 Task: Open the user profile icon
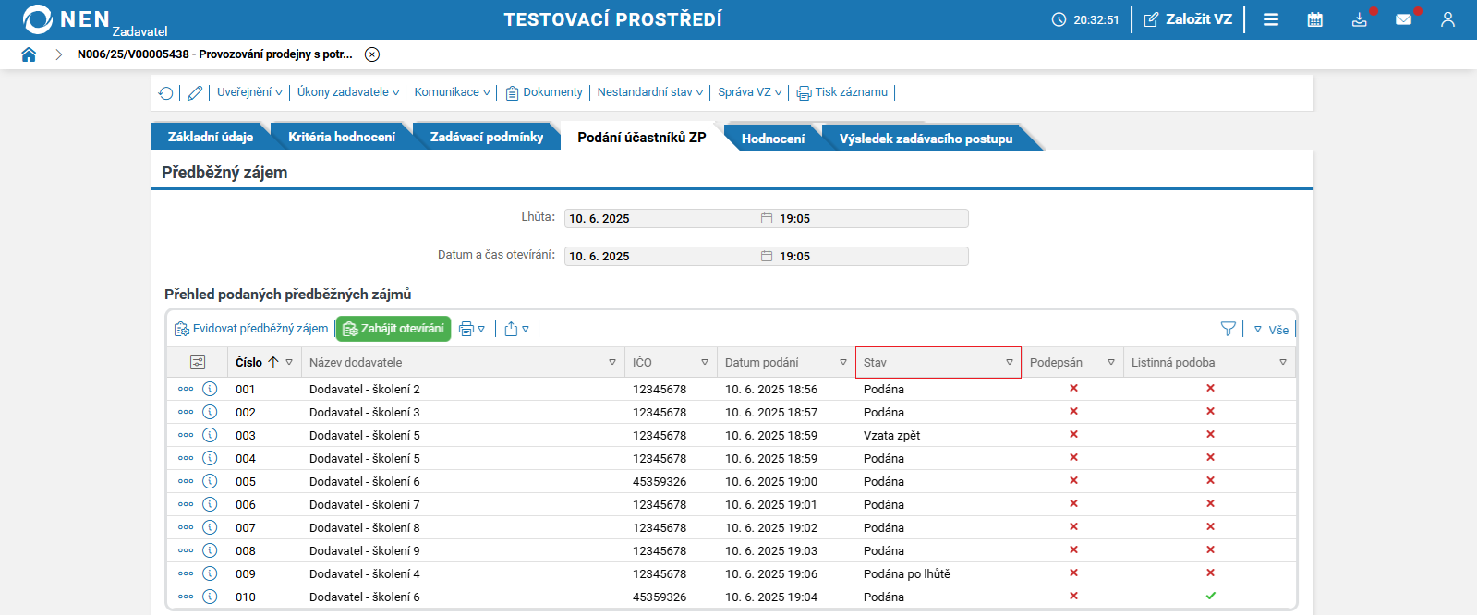coord(1447,19)
